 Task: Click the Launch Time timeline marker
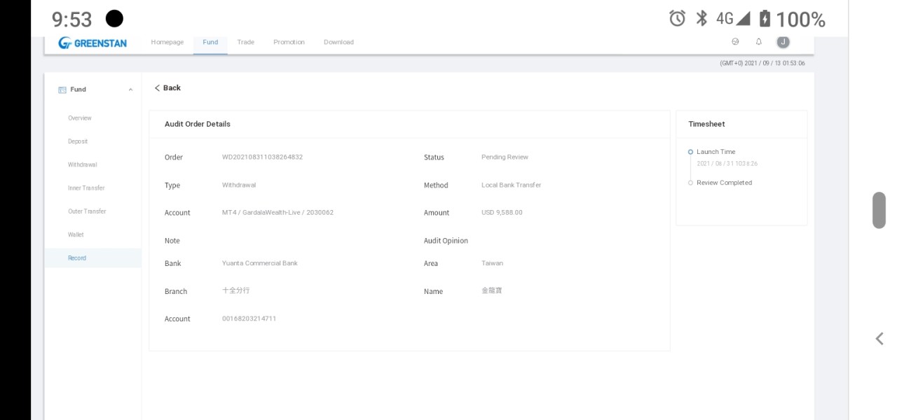[690, 152]
